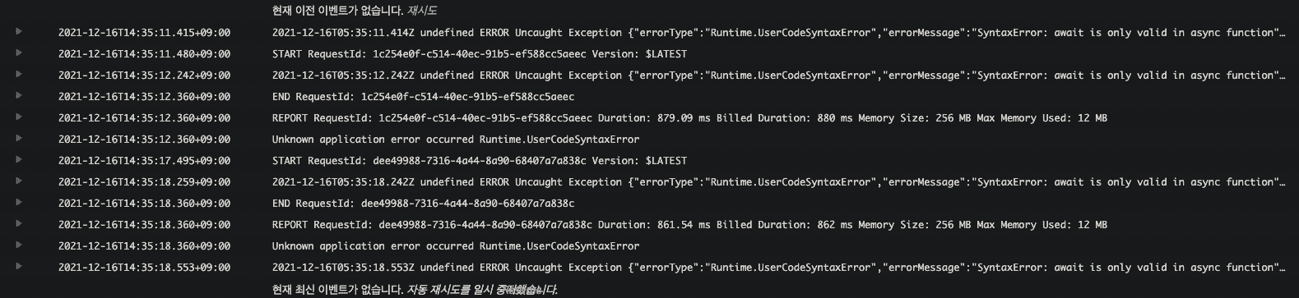Select the timestamp 2021-12-16T14:35:11.480+09:00
Screen dimensions: 1299x298
coord(144,54)
